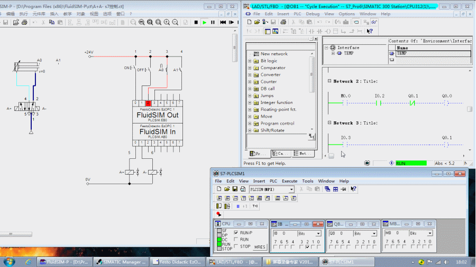Click the FluidSIM open file icon
The height and width of the screenshot is (267, 476).
coord(16,22)
